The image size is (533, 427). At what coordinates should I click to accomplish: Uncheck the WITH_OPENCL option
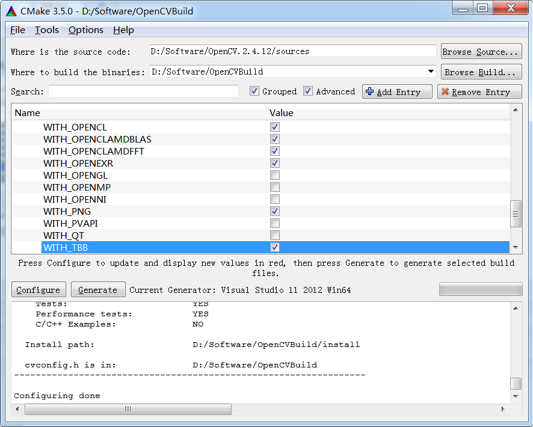point(275,127)
